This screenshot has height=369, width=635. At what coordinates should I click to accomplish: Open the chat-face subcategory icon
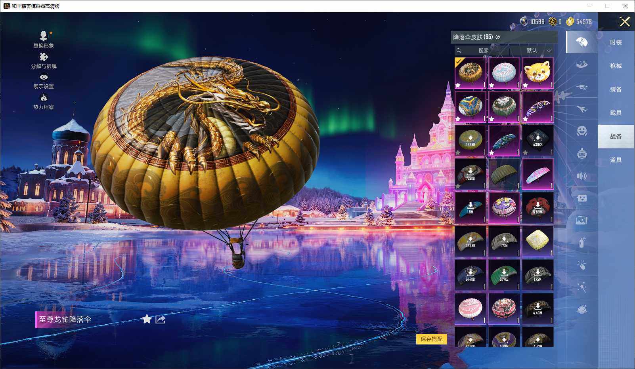click(x=581, y=198)
